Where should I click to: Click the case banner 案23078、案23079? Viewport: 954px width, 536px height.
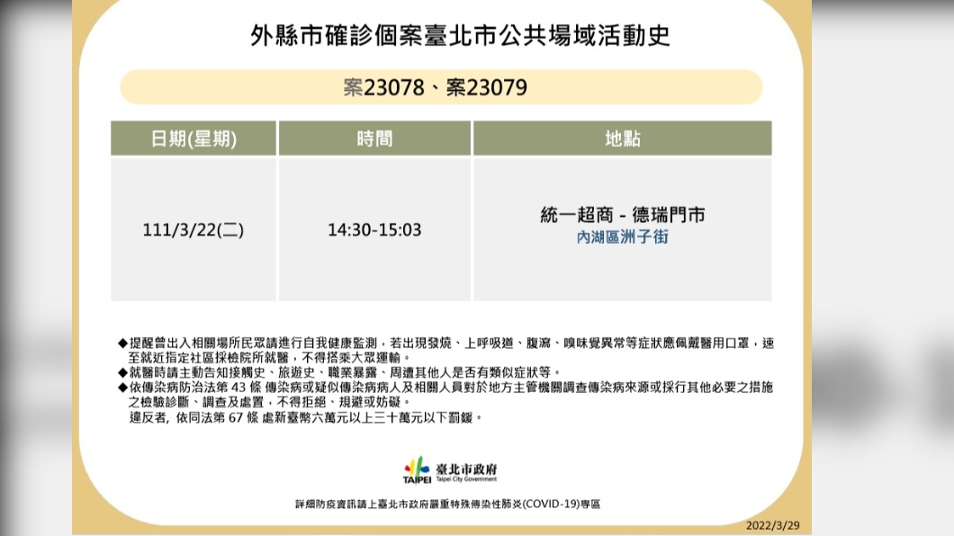point(441,87)
